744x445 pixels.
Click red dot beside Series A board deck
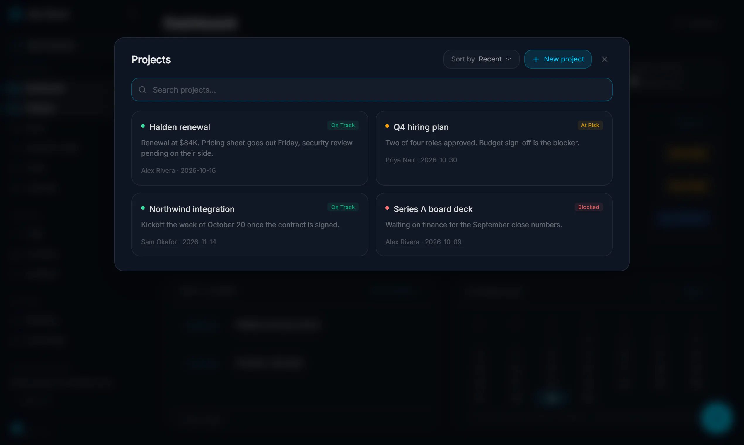tap(387, 208)
